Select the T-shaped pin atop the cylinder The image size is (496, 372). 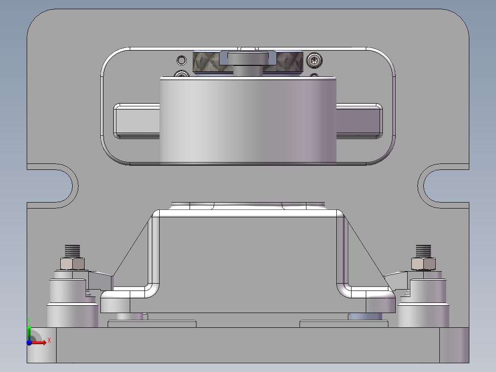tap(248, 64)
